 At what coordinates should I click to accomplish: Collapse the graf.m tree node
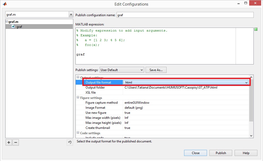point(7,21)
